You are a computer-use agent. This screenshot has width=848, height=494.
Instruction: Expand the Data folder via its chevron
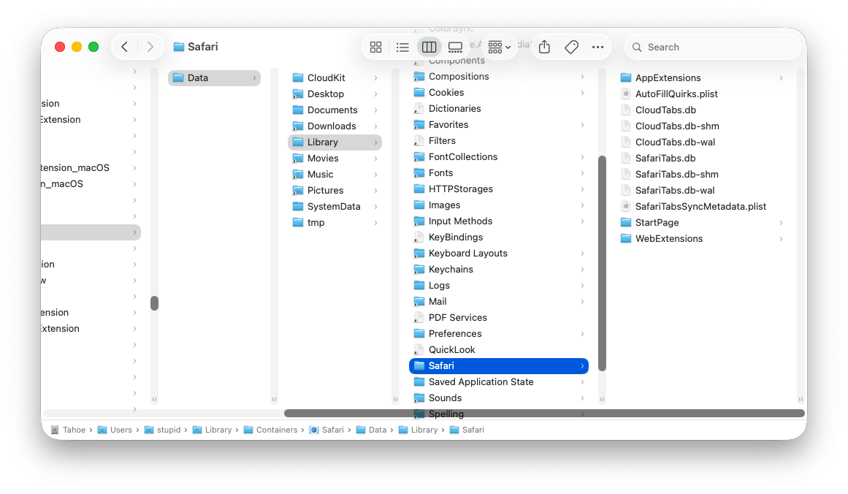(x=254, y=77)
